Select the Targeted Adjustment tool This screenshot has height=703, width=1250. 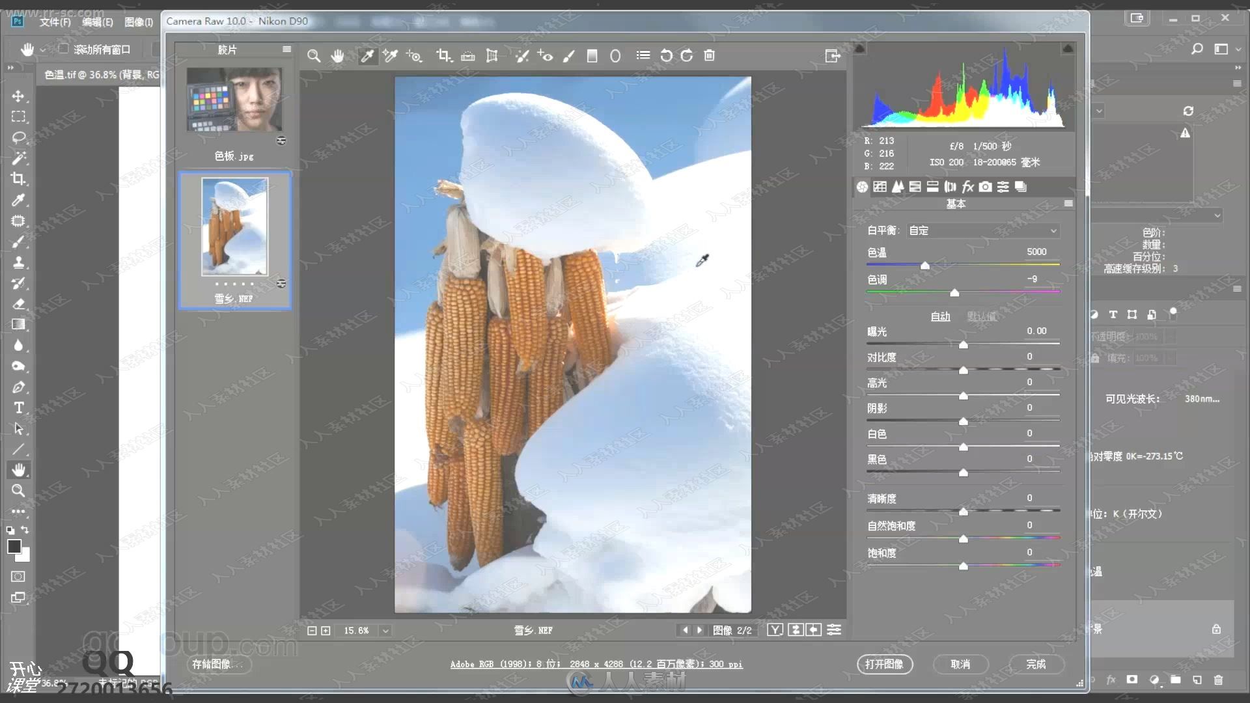tap(414, 56)
